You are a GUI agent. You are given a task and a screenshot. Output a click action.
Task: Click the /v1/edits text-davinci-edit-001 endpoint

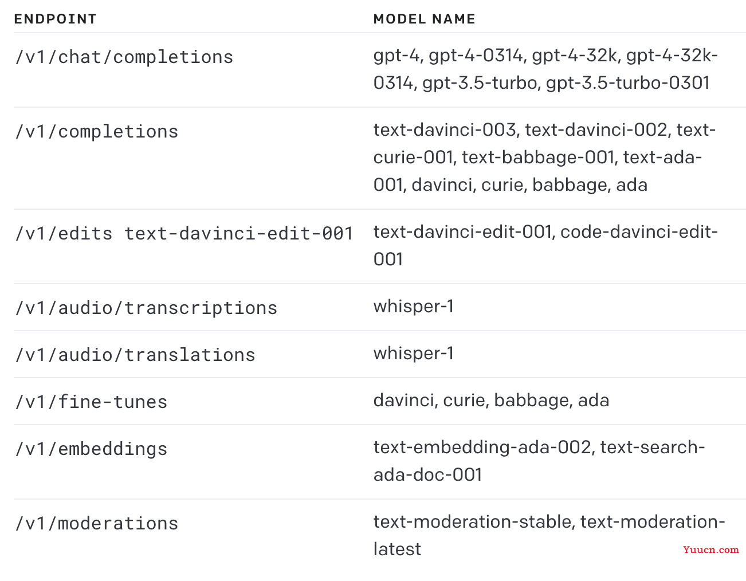coord(184,234)
